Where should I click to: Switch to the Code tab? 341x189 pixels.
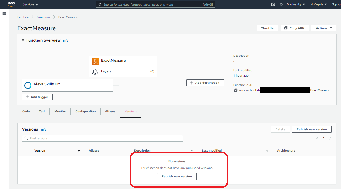tap(26, 111)
